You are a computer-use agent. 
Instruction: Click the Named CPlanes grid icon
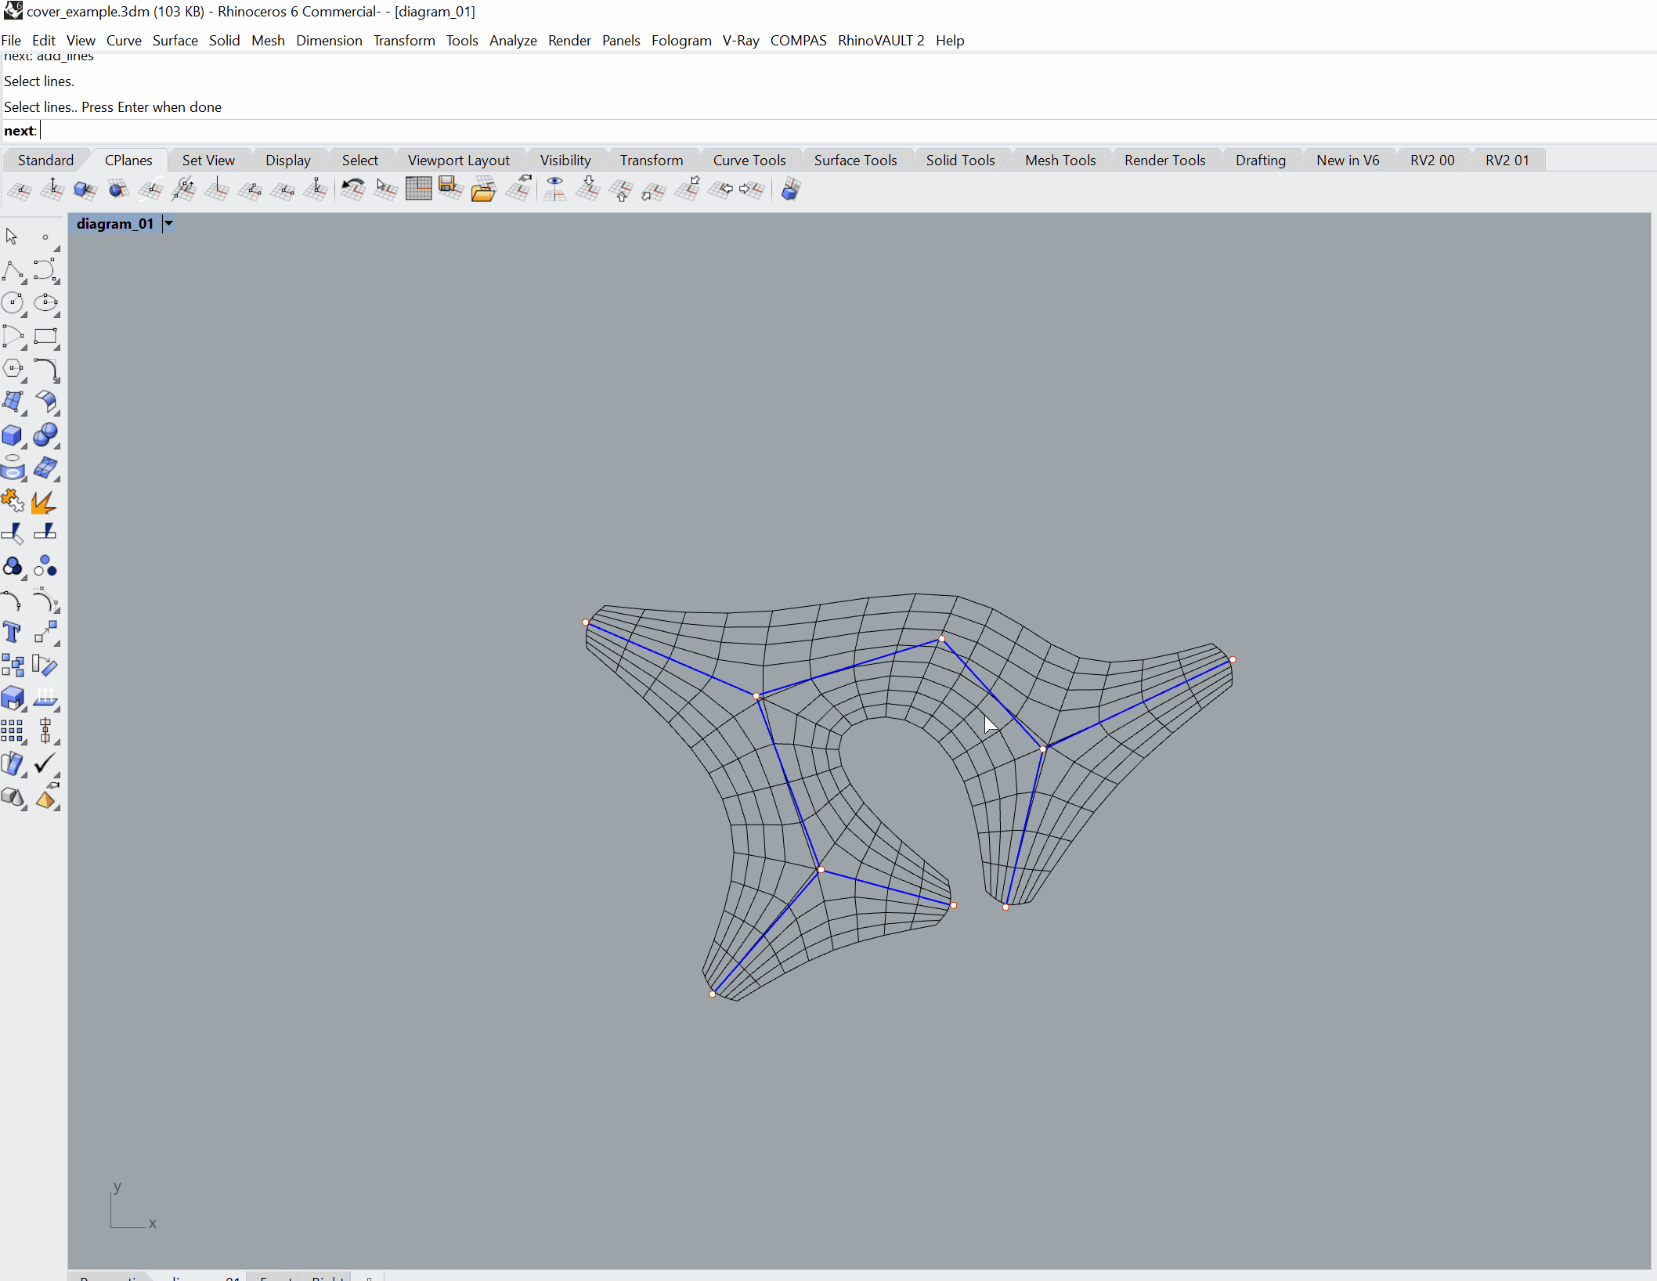pyautogui.click(x=419, y=189)
